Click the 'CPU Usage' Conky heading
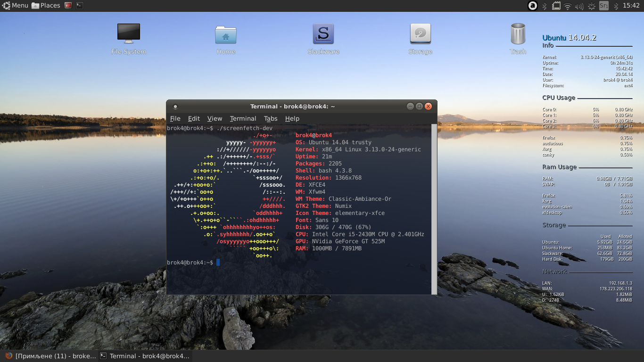The width and height of the screenshot is (644, 362). [x=559, y=98]
